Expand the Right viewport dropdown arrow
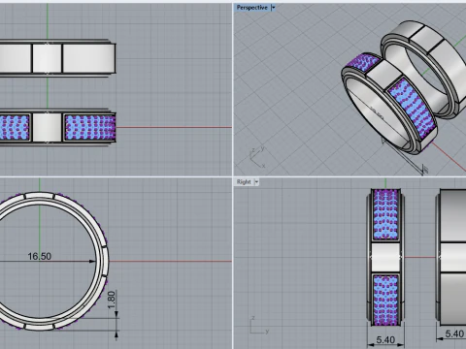The height and width of the screenshot is (349, 466). tap(256, 182)
